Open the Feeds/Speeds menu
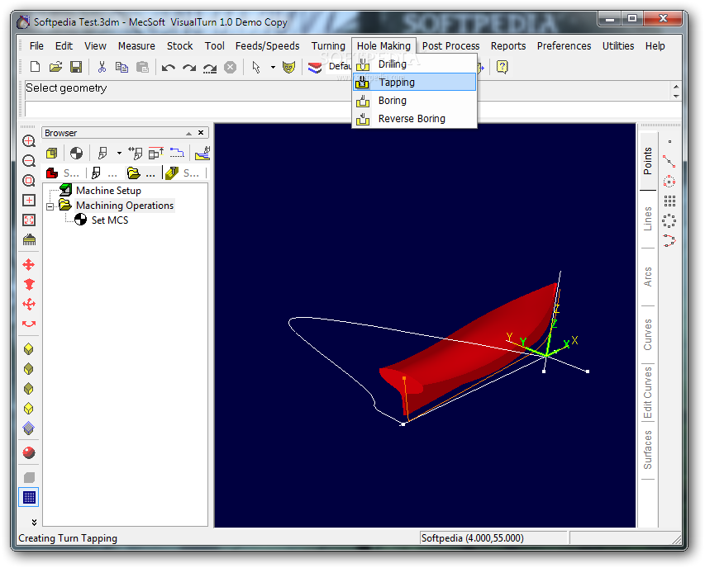The image size is (705, 568). click(x=267, y=45)
